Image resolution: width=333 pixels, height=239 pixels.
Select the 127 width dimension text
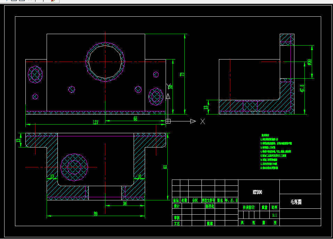click(x=96, y=122)
